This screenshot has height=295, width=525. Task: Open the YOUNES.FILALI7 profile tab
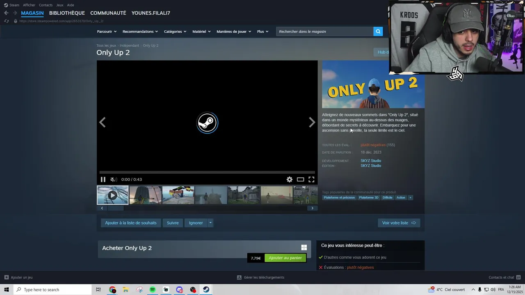(x=151, y=13)
